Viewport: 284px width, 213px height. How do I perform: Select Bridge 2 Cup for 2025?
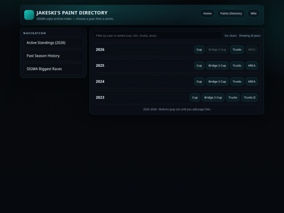pos(217,66)
